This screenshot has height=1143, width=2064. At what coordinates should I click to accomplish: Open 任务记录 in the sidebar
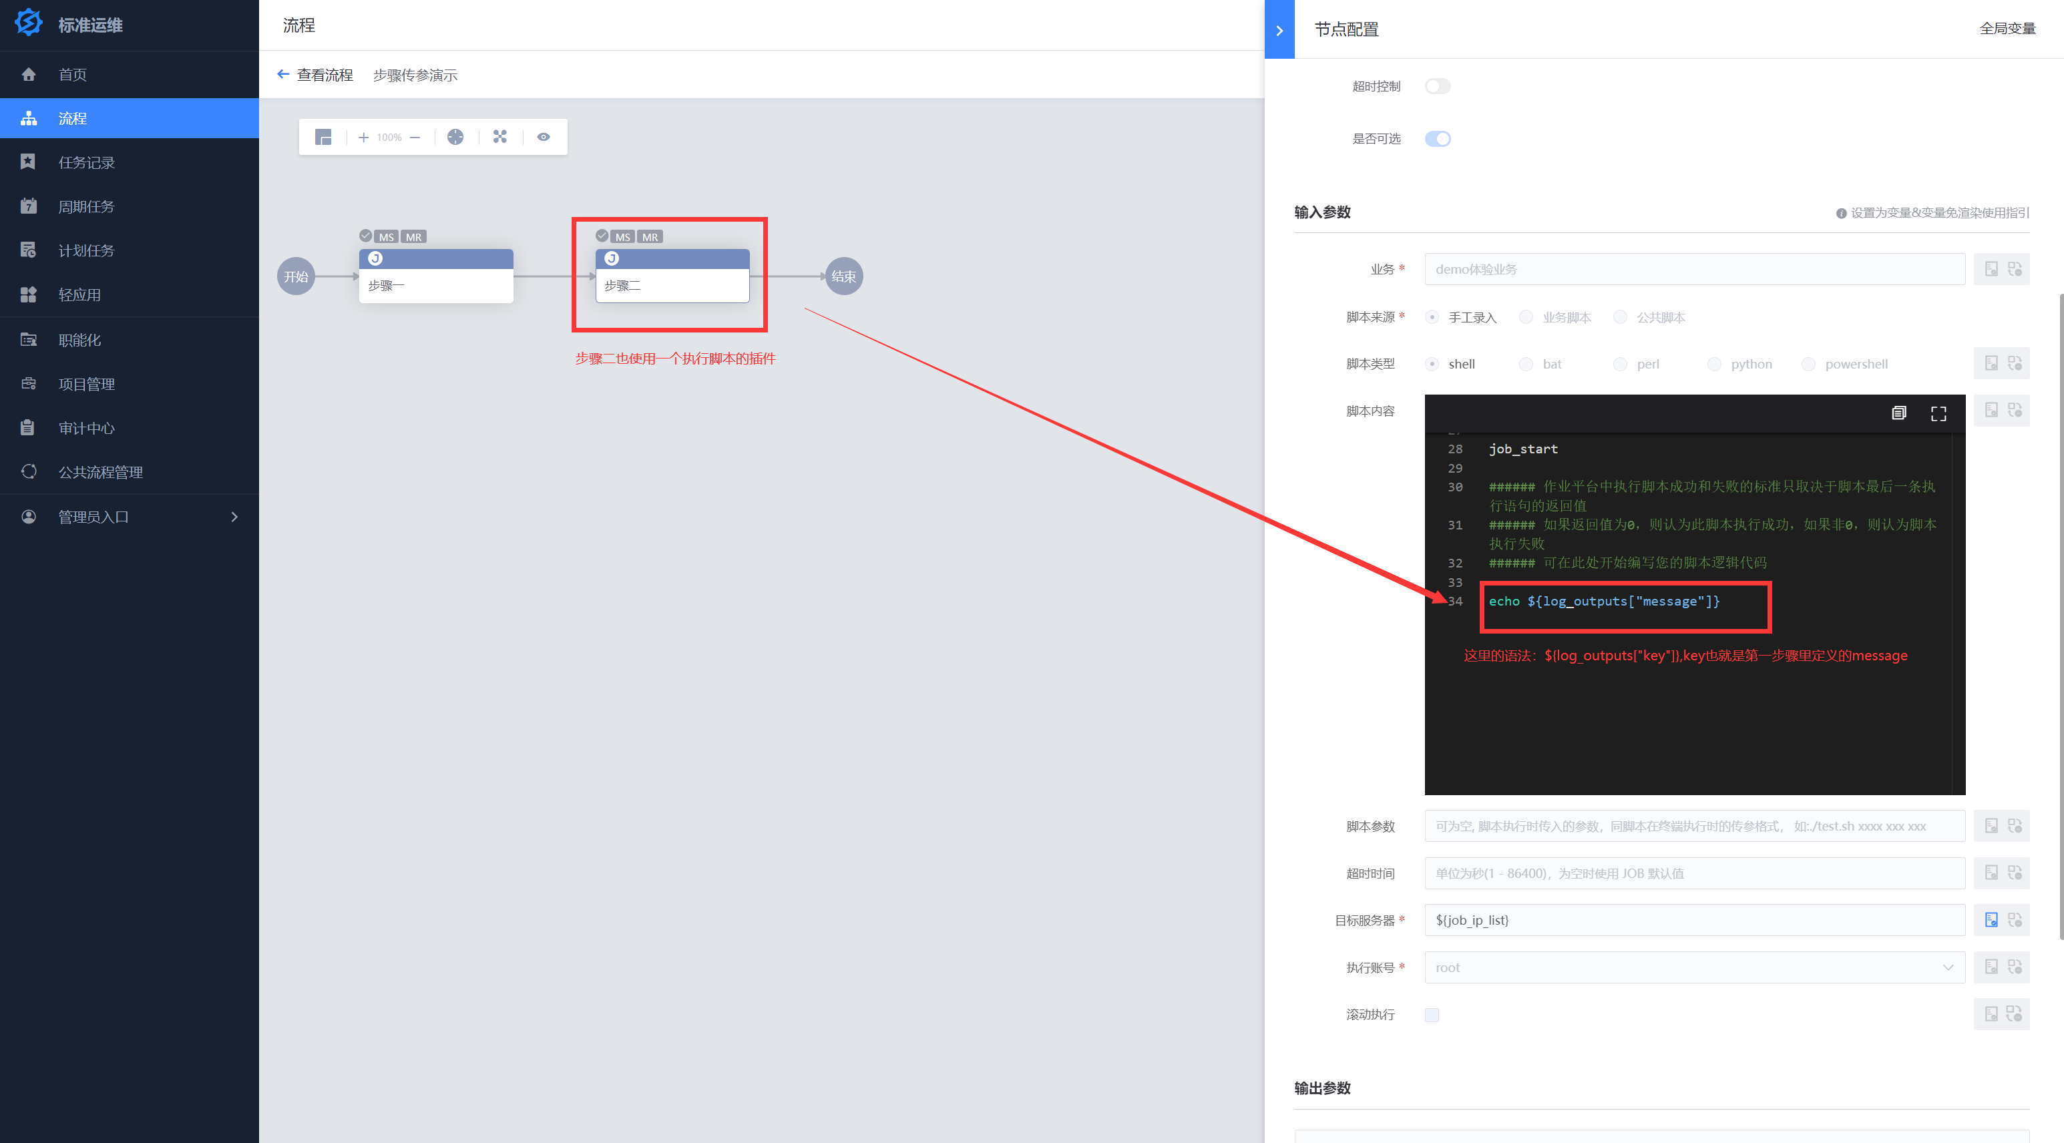(87, 163)
